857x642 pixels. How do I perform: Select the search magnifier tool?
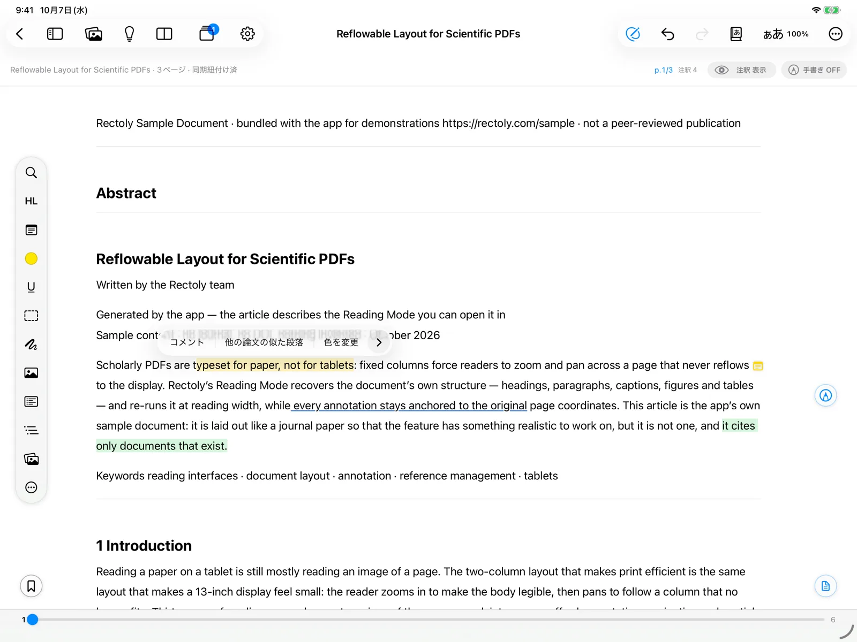[x=31, y=173]
